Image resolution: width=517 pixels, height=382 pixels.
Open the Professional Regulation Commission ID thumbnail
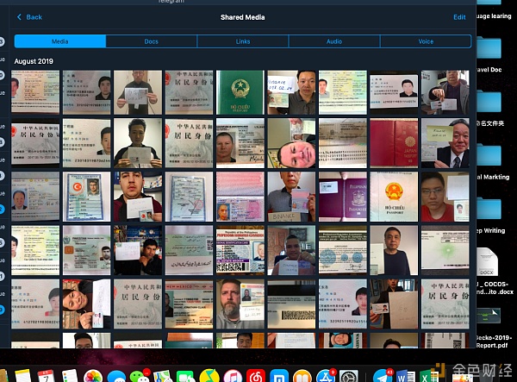[240, 250]
